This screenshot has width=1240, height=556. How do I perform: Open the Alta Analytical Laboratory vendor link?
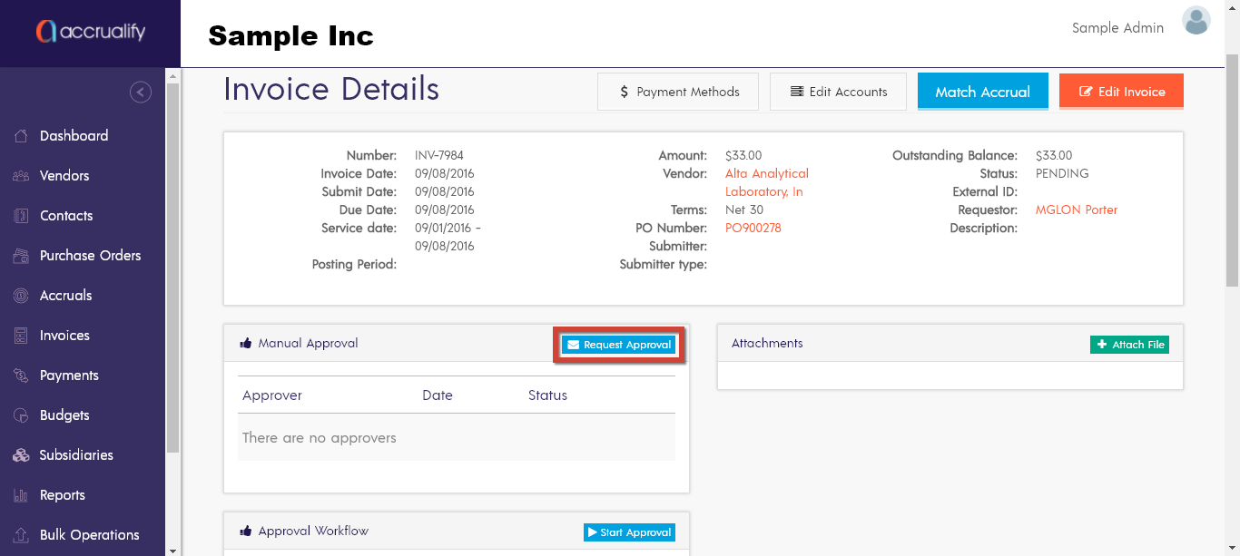(x=766, y=174)
